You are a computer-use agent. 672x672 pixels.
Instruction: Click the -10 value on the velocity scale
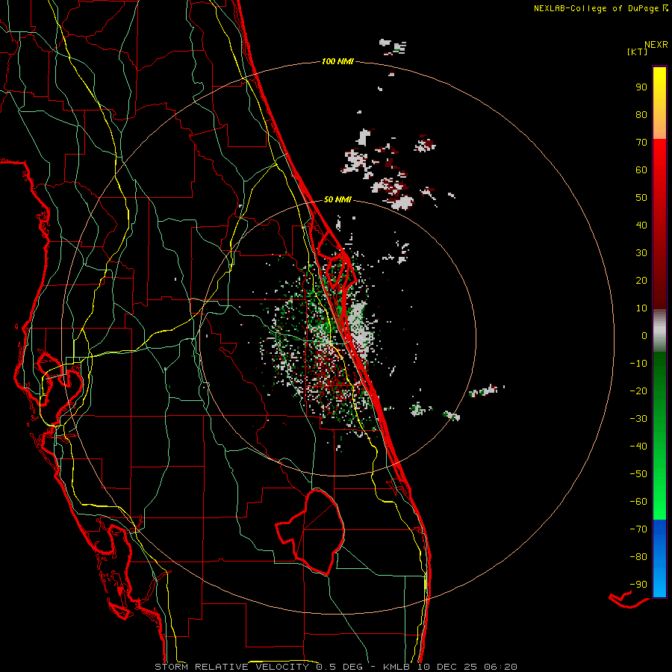tap(638, 364)
